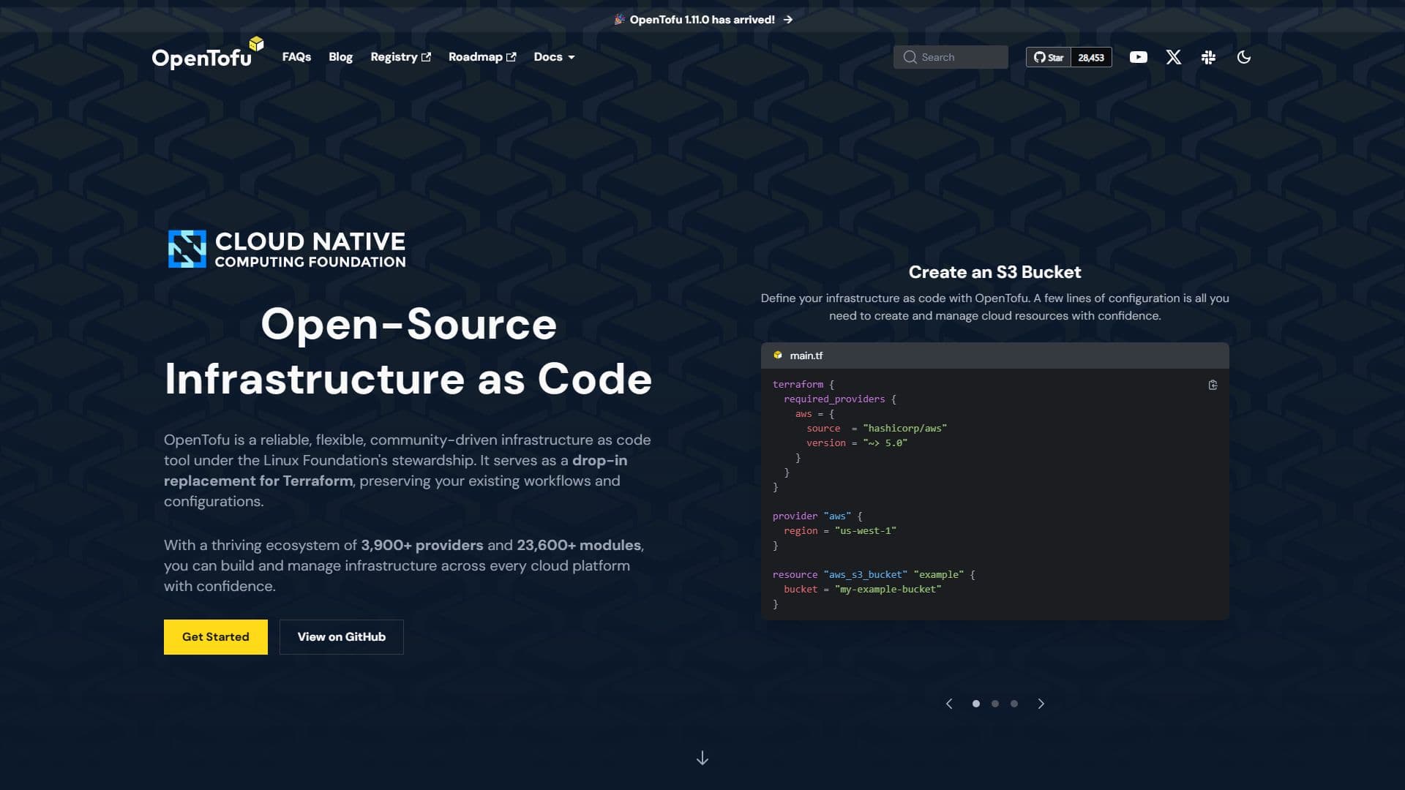Select the second carousel dot
Screen dimensions: 1405x790
[x=994, y=704]
